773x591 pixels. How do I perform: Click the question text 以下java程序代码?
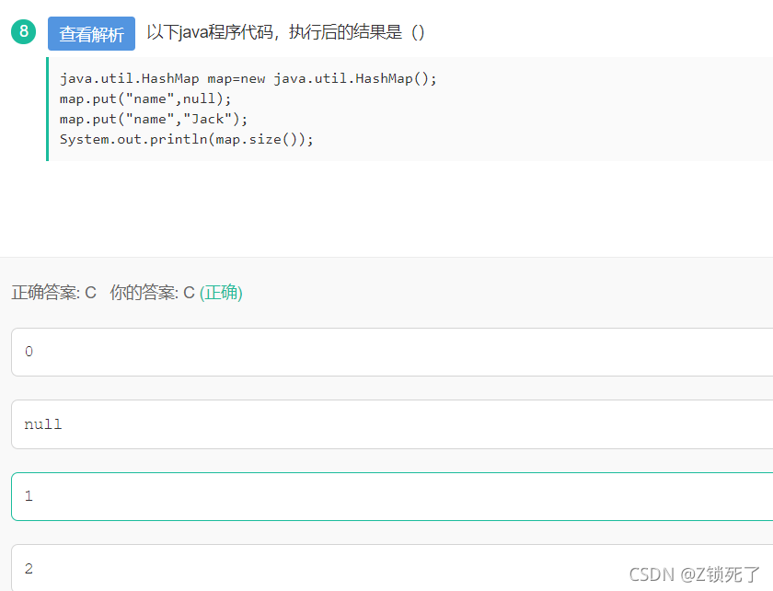(x=210, y=32)
